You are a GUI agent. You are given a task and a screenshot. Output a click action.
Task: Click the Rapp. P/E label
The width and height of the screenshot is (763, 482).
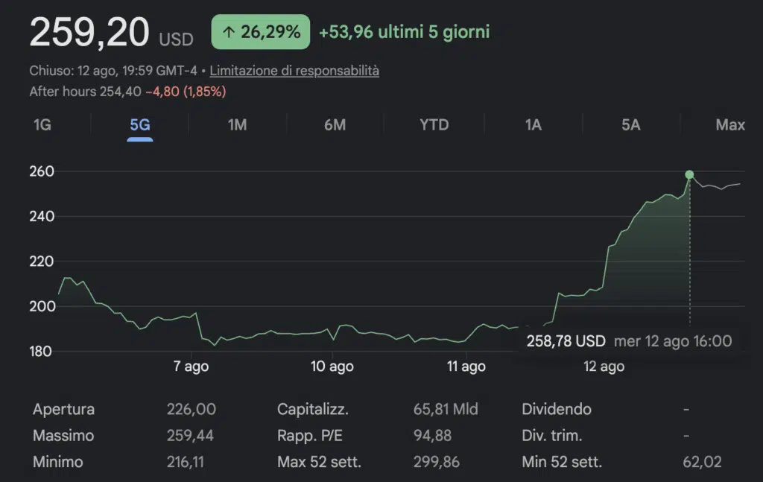click(310, 435)
